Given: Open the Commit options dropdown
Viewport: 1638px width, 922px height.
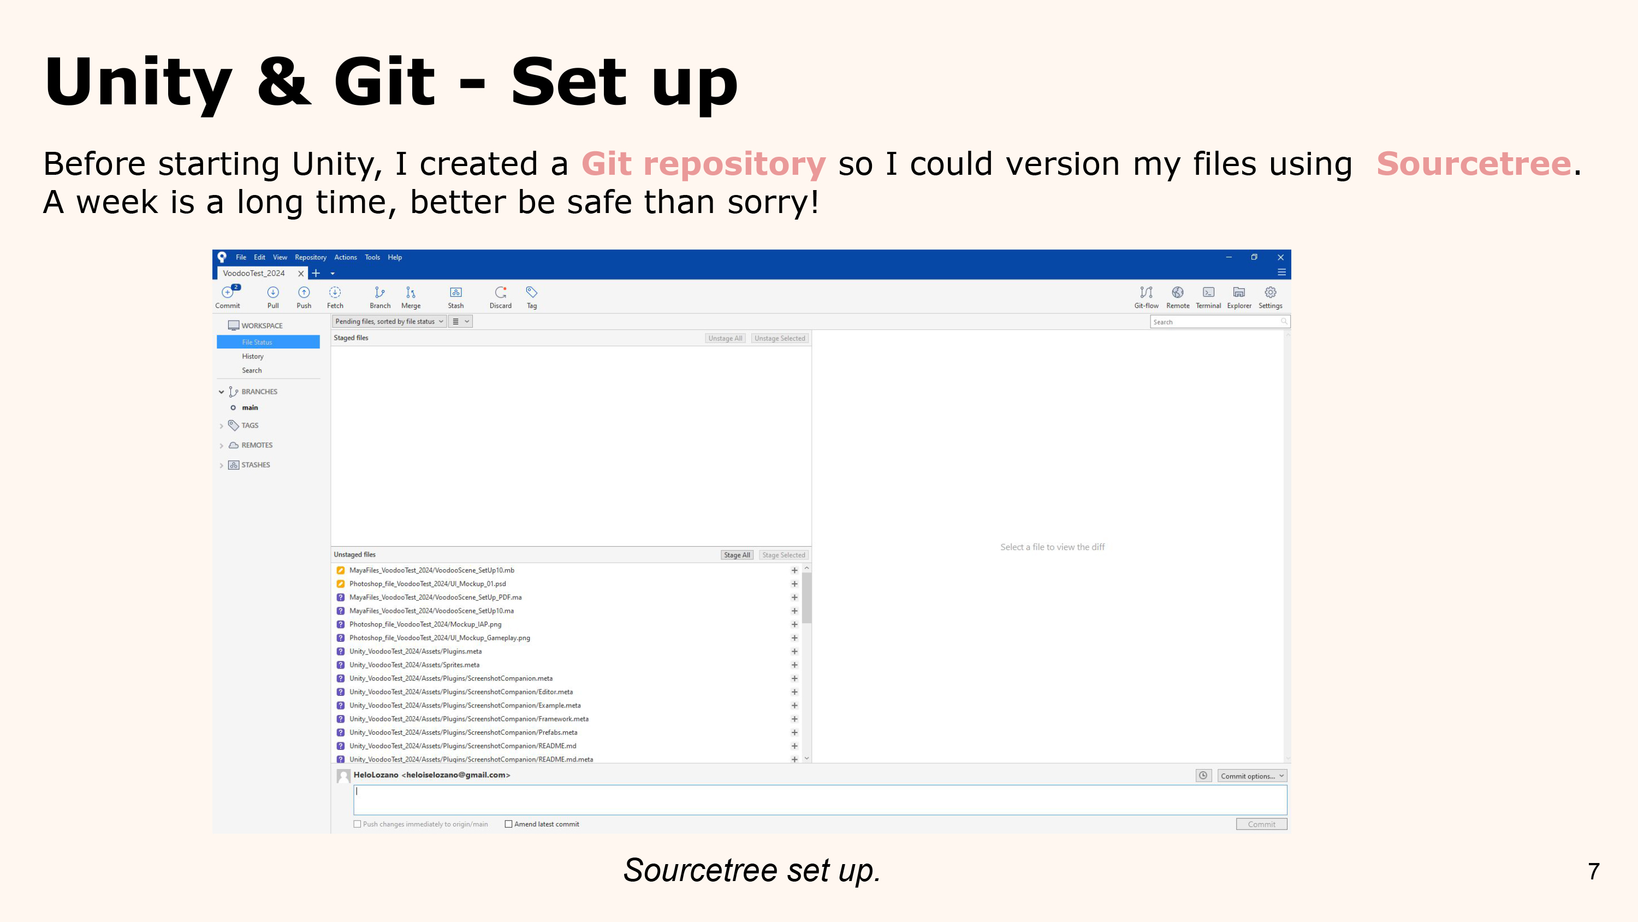Looking at the screenshot, I should (x=1251, y=776).
